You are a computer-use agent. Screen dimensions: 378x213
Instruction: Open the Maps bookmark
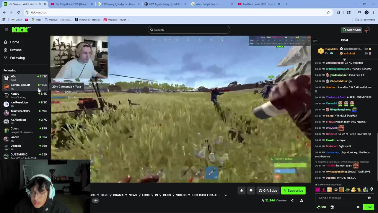pos(37,20)
